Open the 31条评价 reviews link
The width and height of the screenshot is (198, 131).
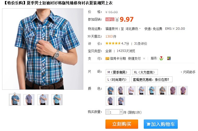[x=140, y=44]
